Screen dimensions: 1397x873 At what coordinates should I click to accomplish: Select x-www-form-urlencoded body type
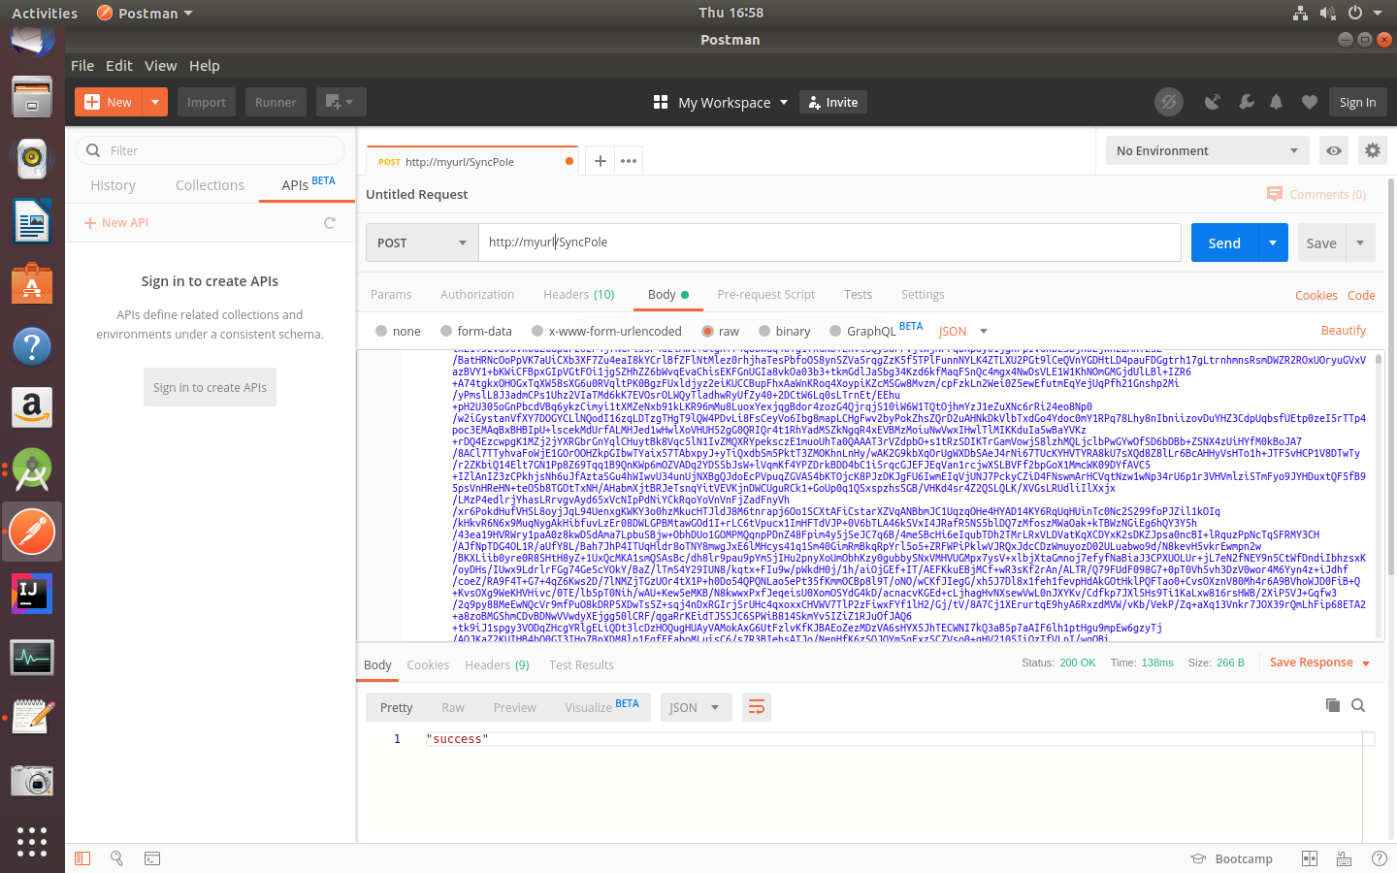(606, 331)
